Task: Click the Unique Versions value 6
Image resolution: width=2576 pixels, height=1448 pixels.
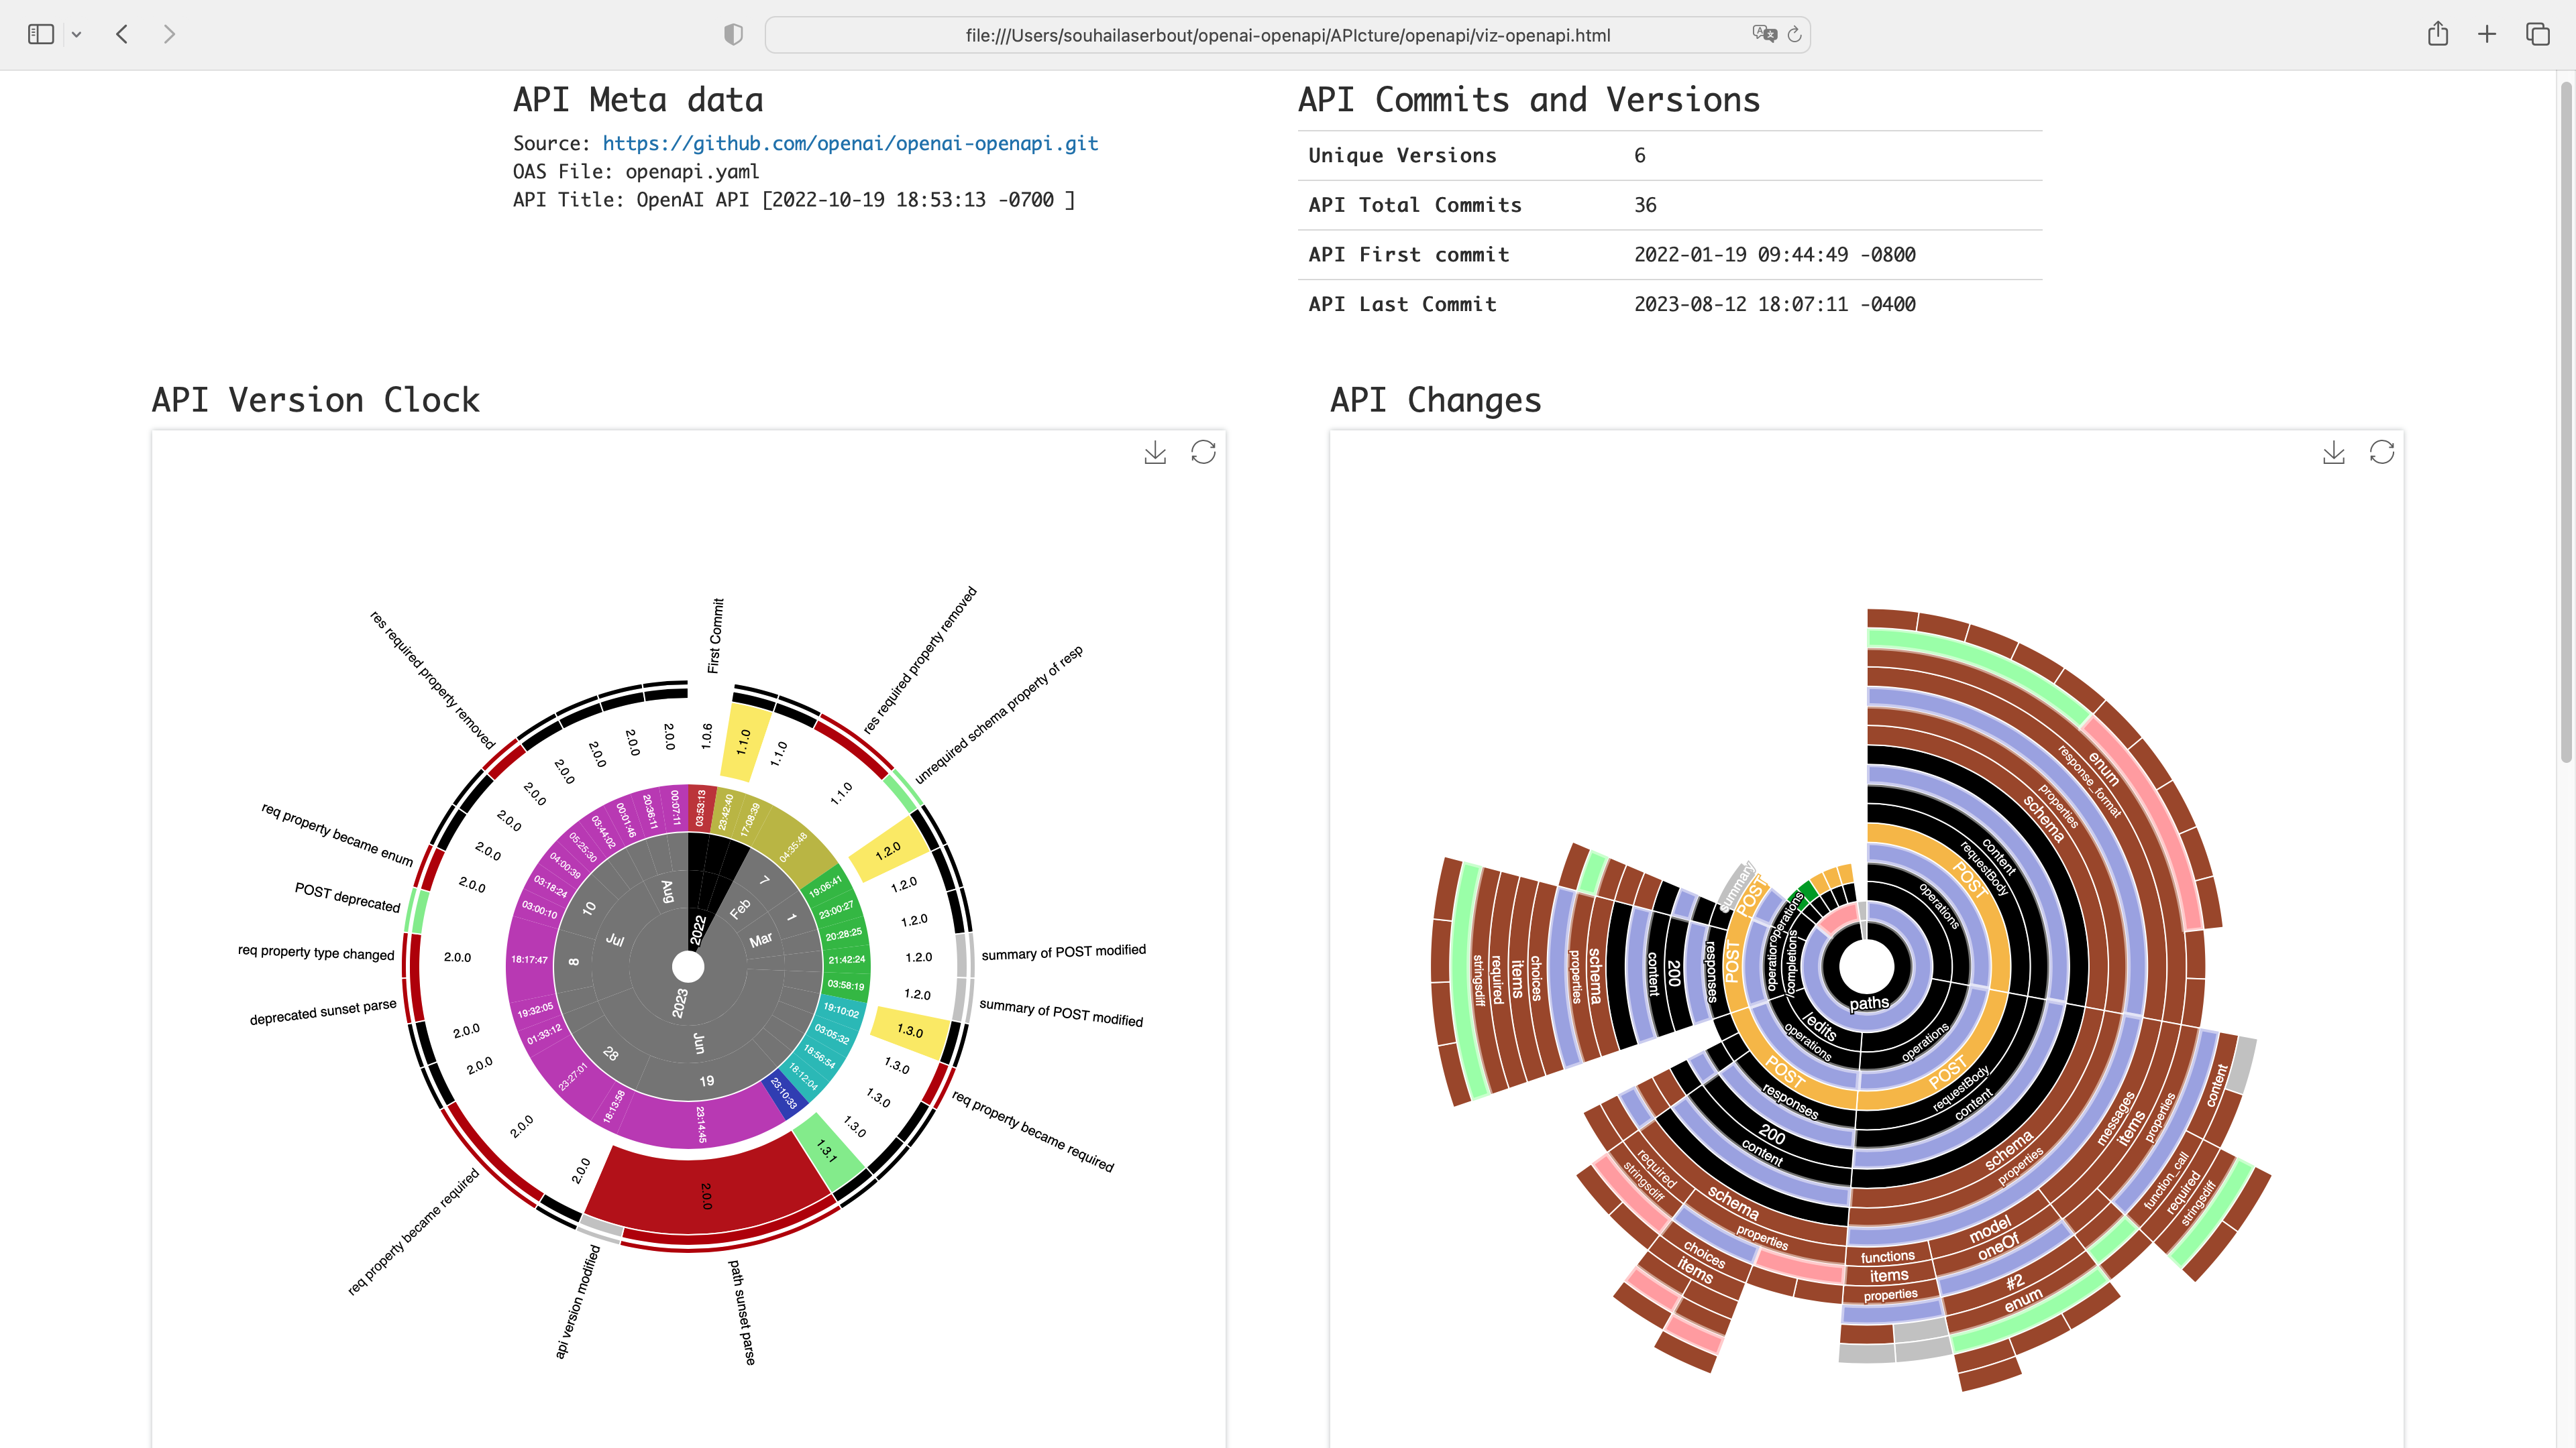Action: pos(1640,155)
